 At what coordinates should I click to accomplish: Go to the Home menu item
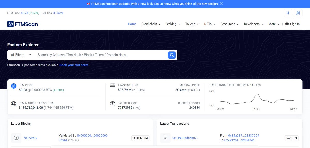(132, 24)
